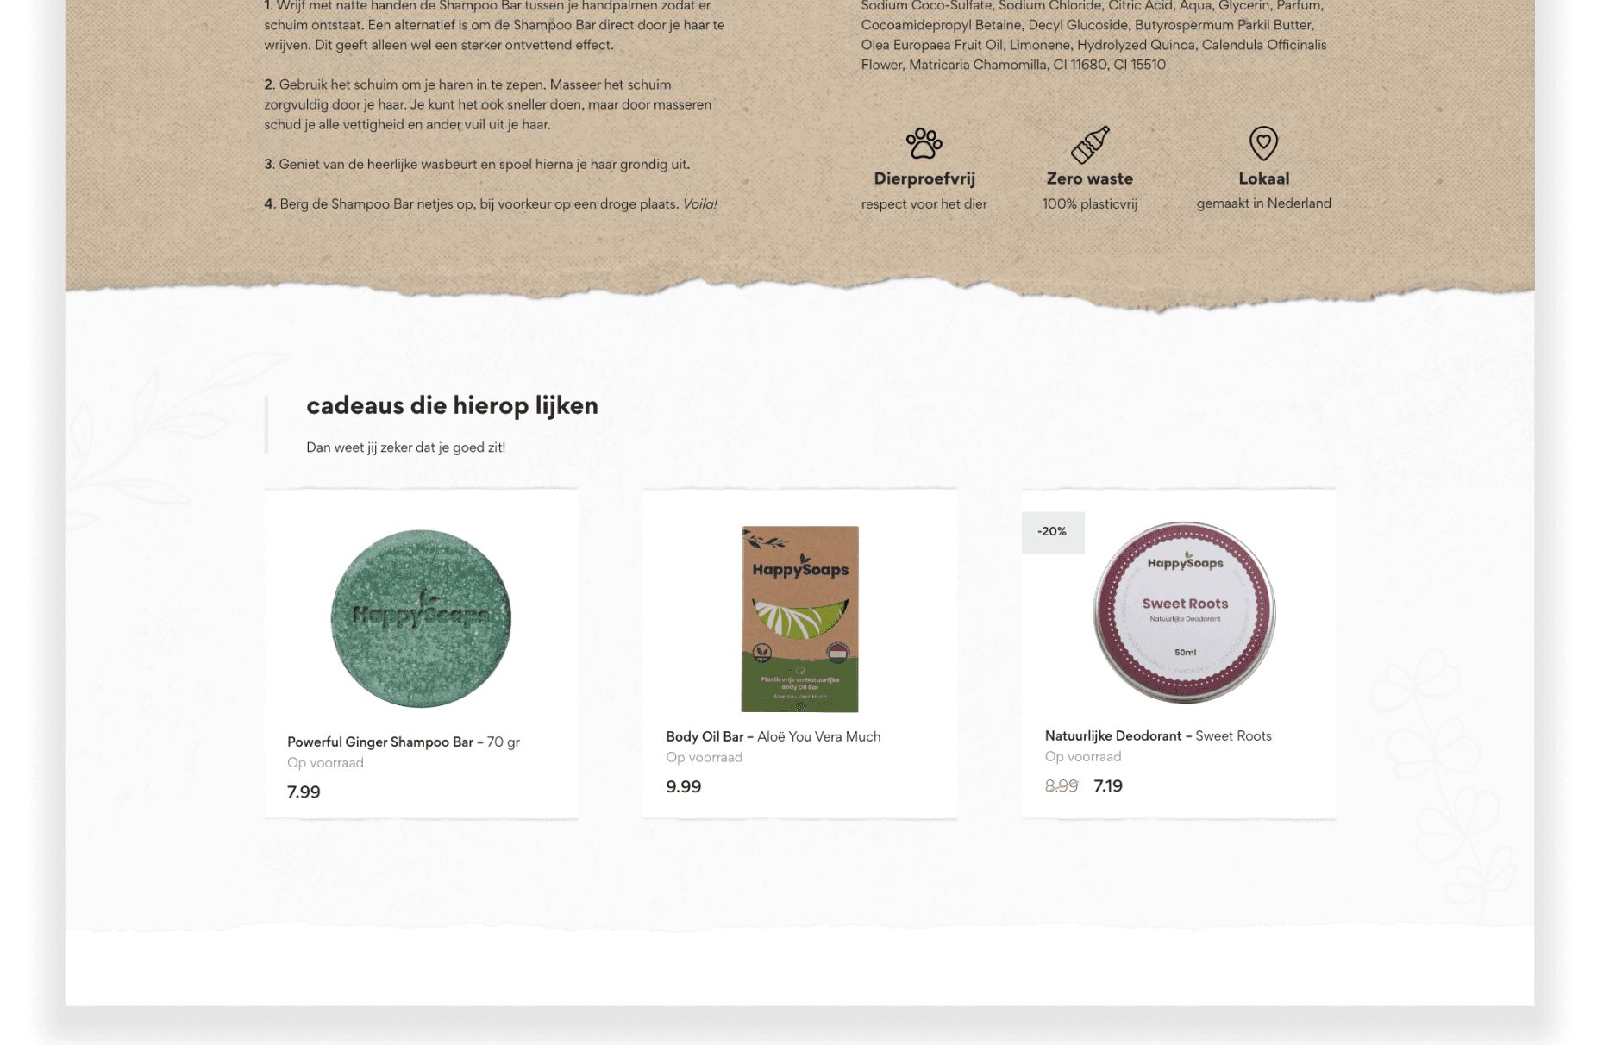Open the Body Oil Bar product image

[x=800, y=618]
